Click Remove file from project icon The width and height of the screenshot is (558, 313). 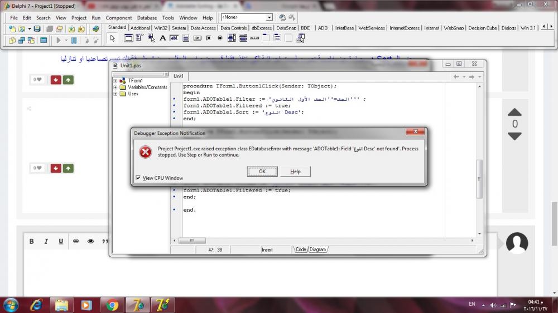pyautogui.click(x=81, y=29)
